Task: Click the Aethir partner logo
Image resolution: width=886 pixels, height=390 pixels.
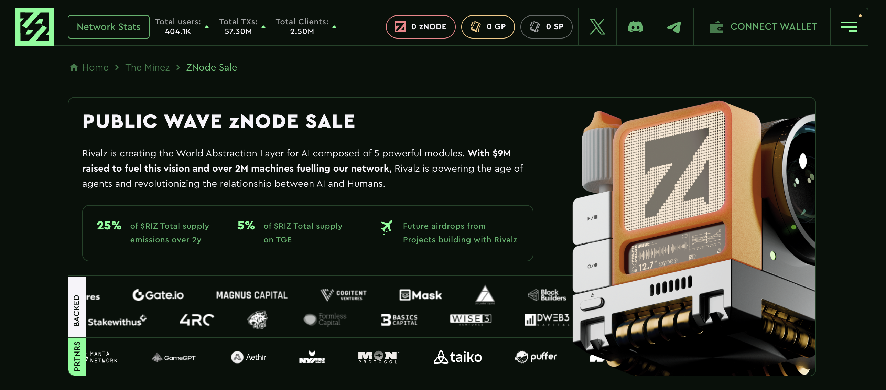Action: 249,357
